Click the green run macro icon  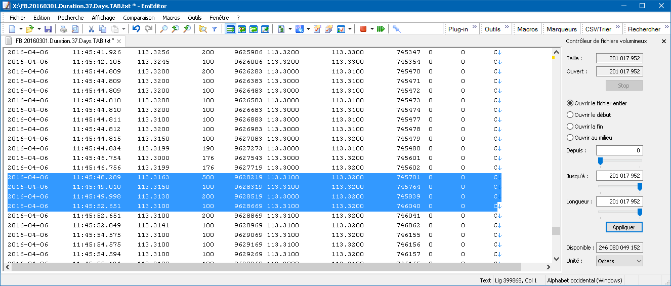[381, 29]
